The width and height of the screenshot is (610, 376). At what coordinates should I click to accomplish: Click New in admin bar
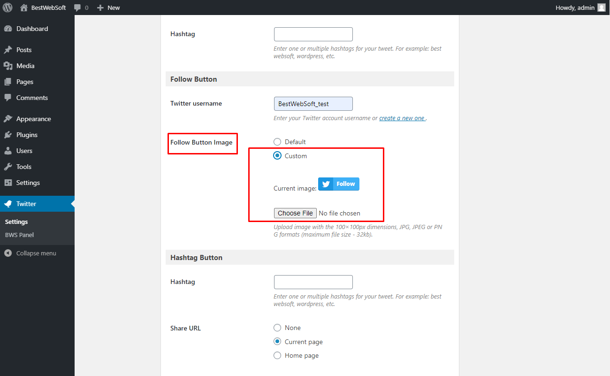coord(114,8)
